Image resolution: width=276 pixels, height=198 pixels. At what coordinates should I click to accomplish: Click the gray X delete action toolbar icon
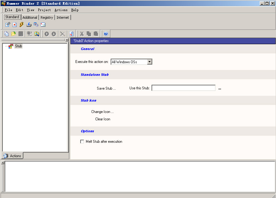pos(63,34)
